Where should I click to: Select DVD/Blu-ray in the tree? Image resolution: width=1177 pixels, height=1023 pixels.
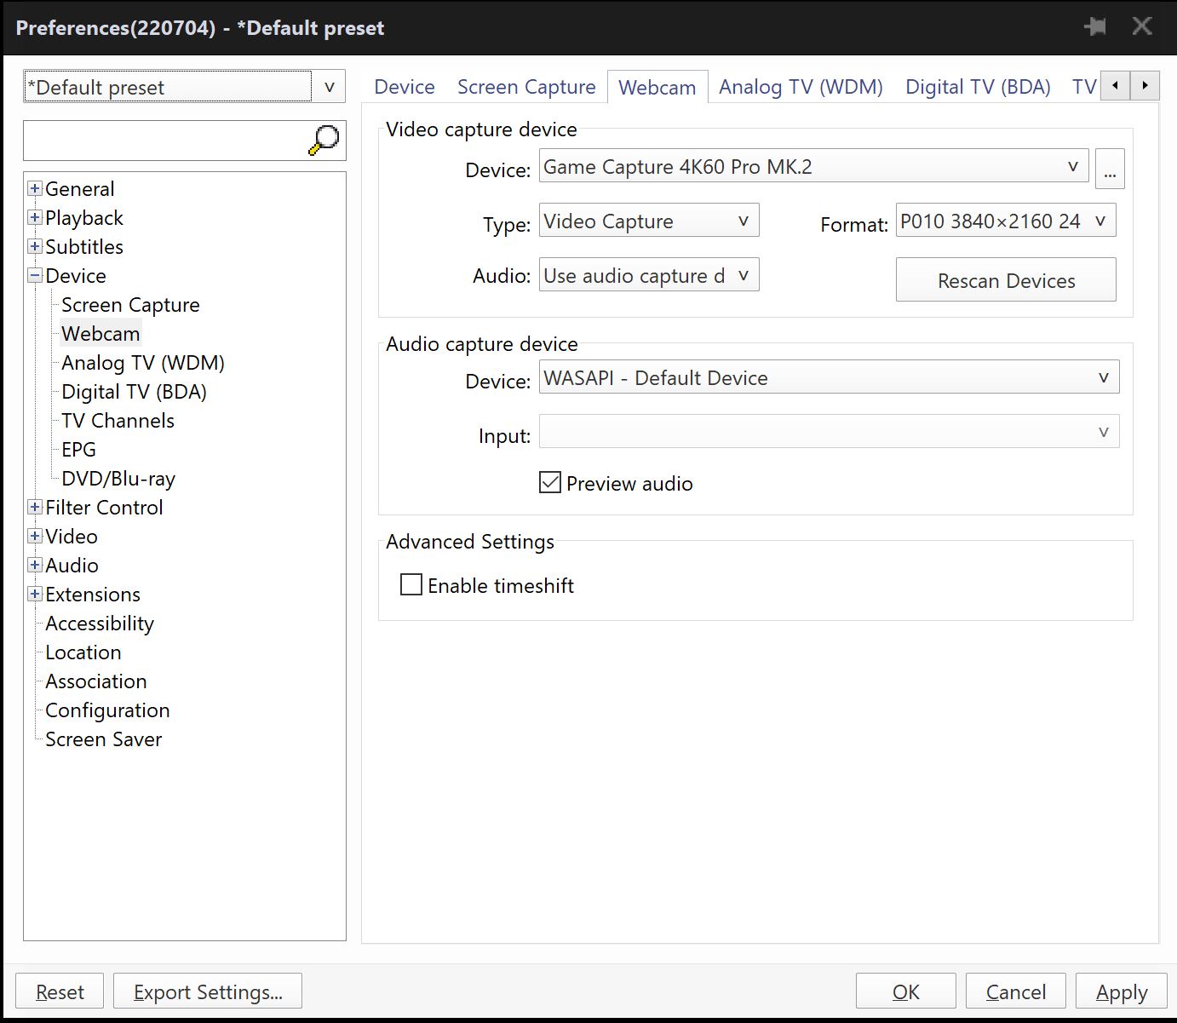118,479
